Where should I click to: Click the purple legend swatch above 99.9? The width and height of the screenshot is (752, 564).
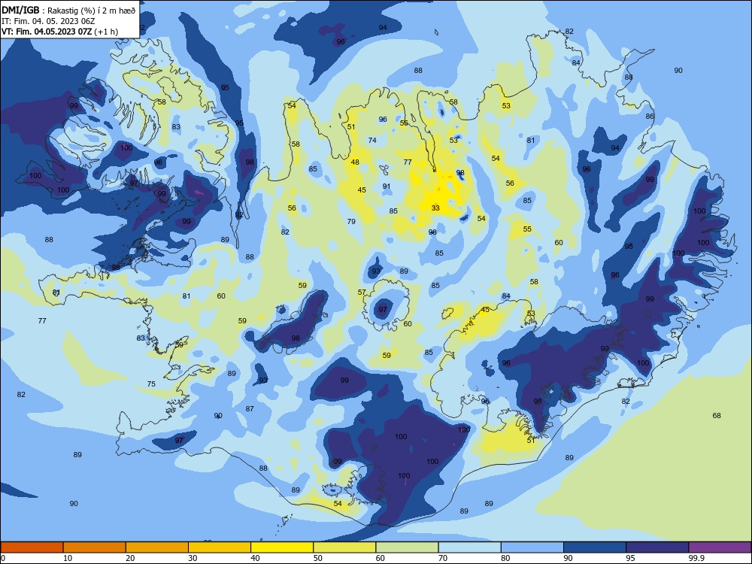tap(720, 547)
